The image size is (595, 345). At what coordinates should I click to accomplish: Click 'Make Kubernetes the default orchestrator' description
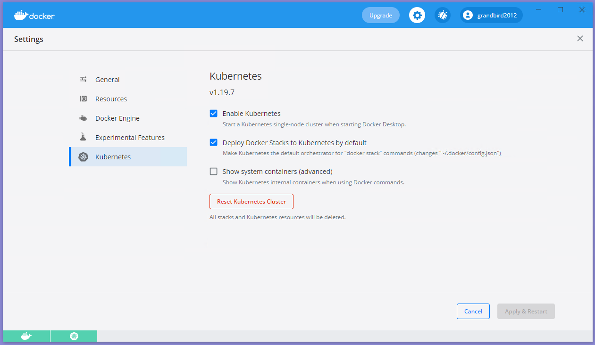coord(361,153)
